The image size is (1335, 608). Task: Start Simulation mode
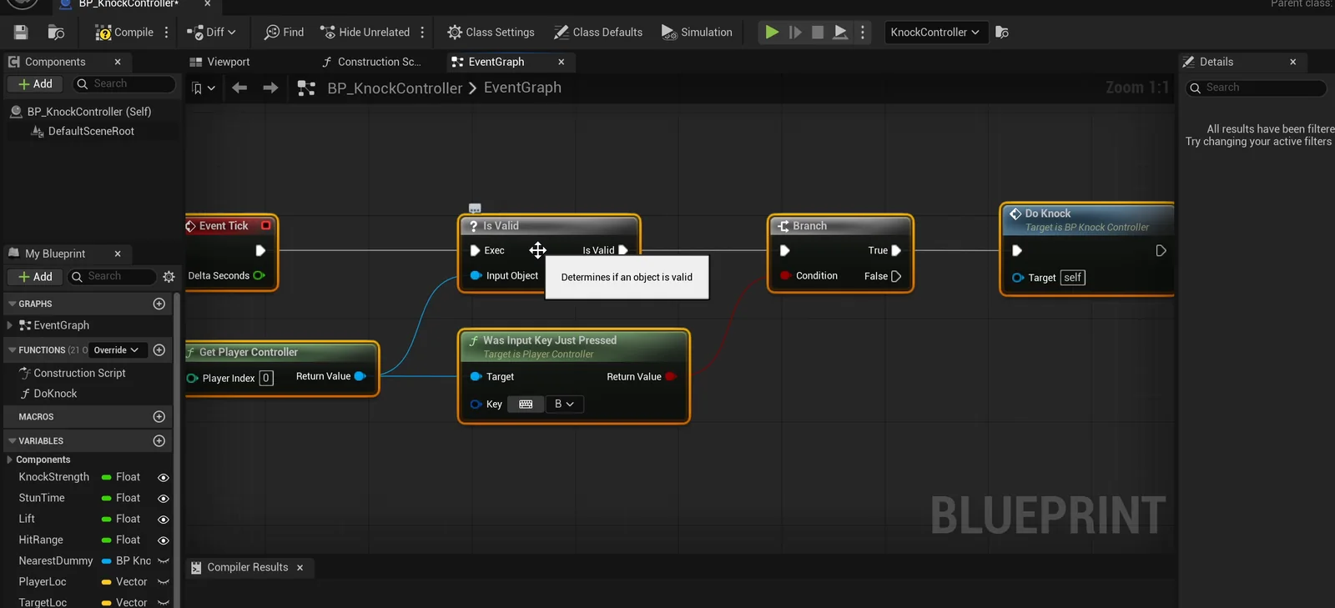[697, 33]
